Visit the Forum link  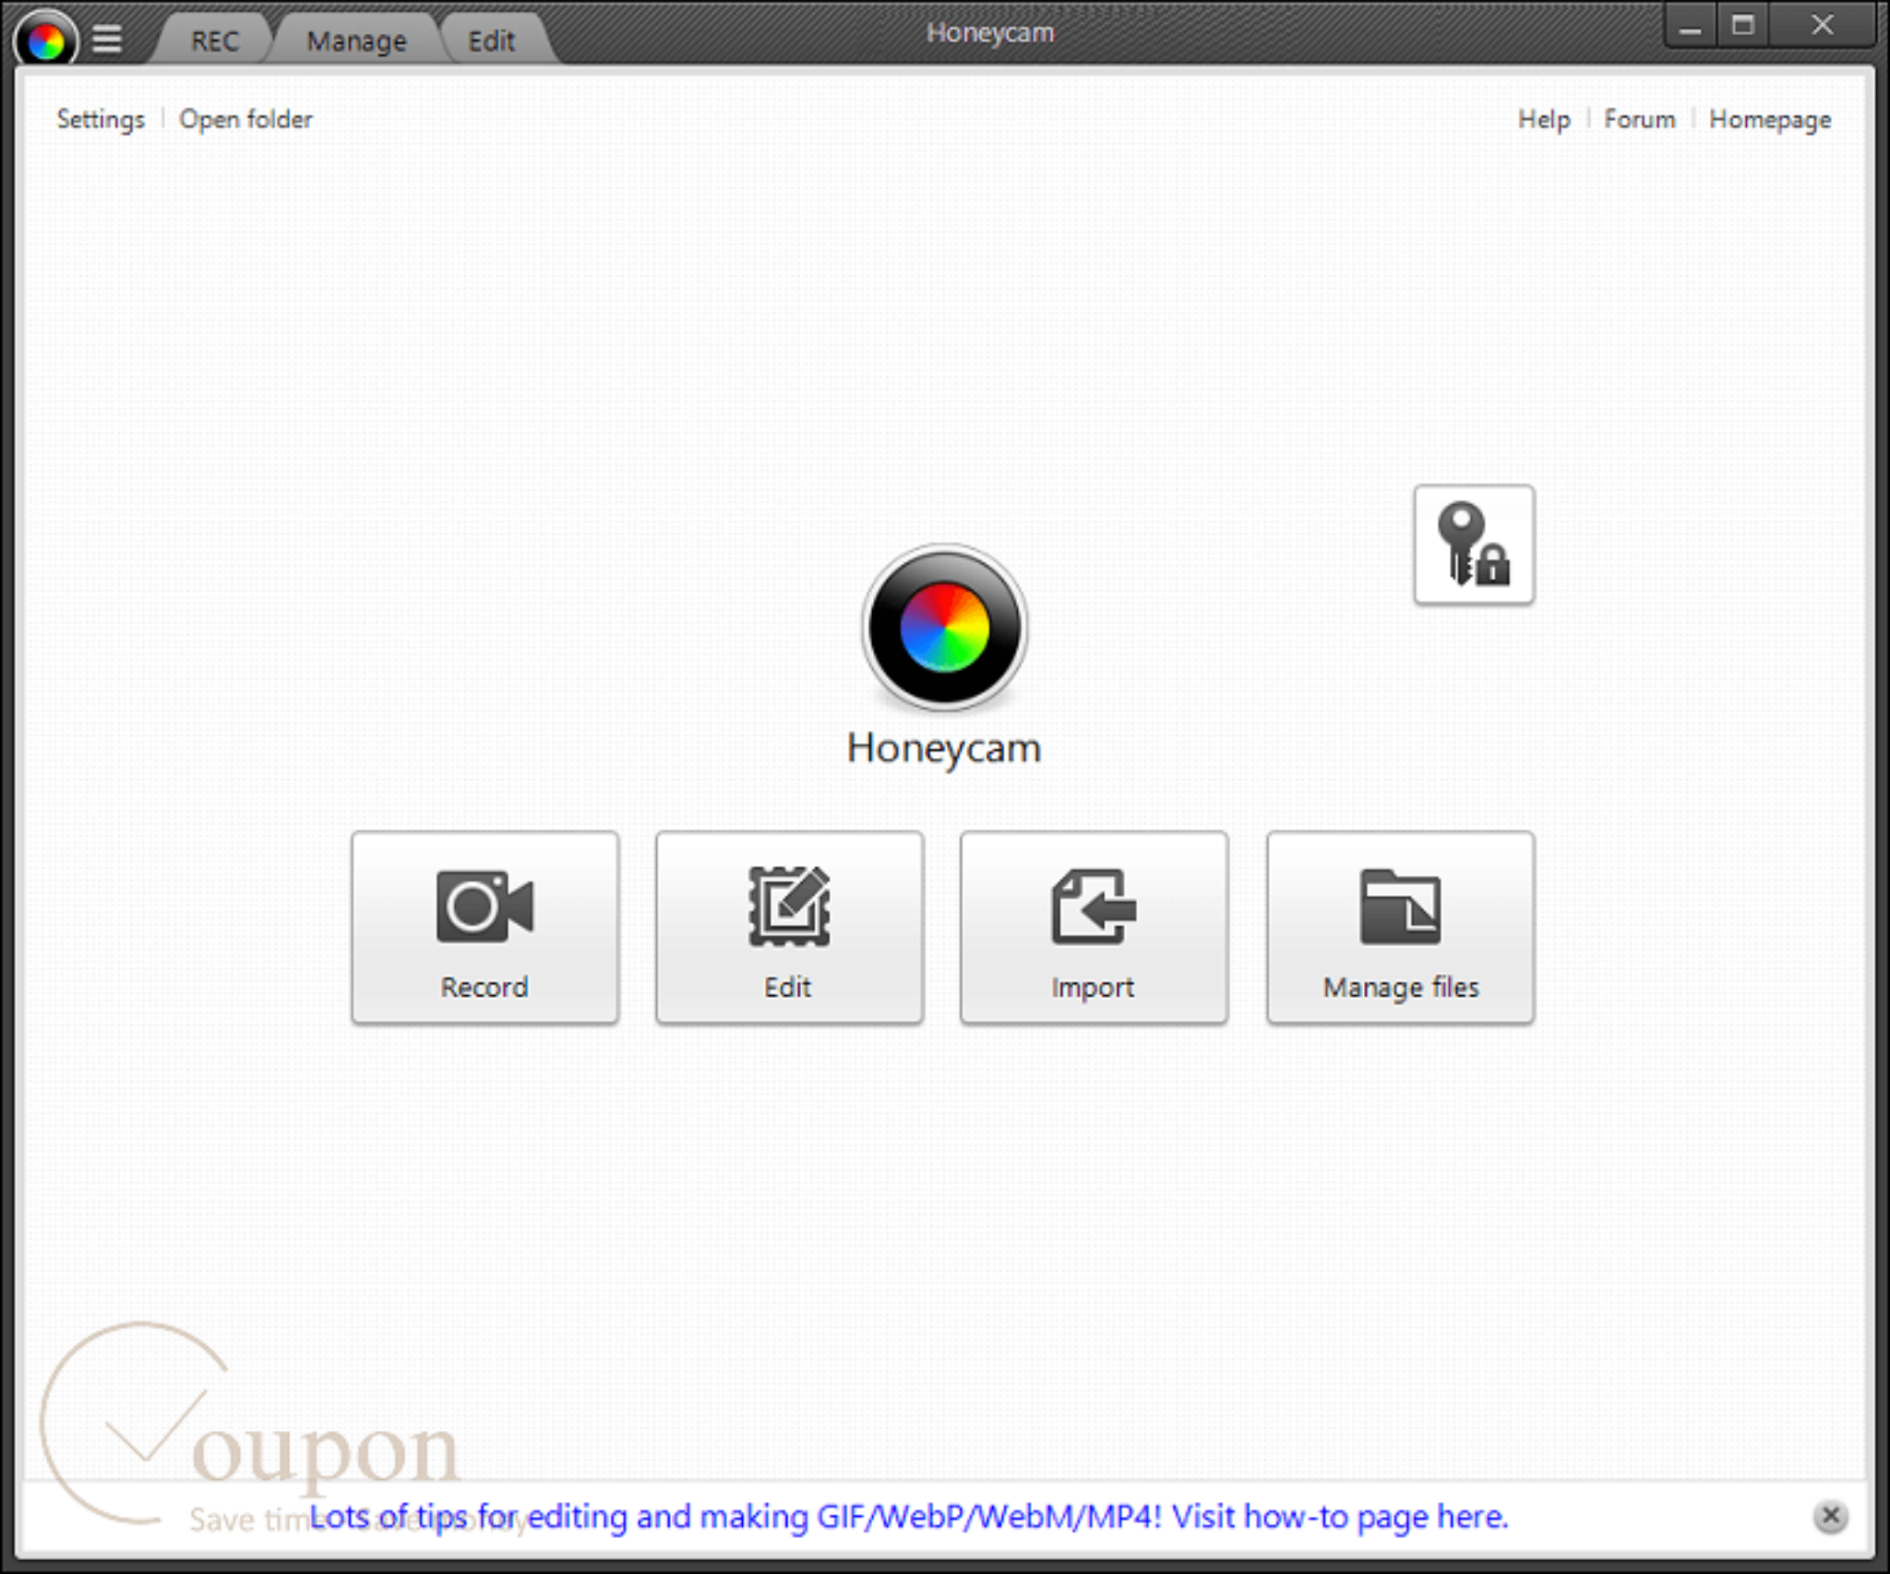pyautogui.click(x=1639, y=120)
